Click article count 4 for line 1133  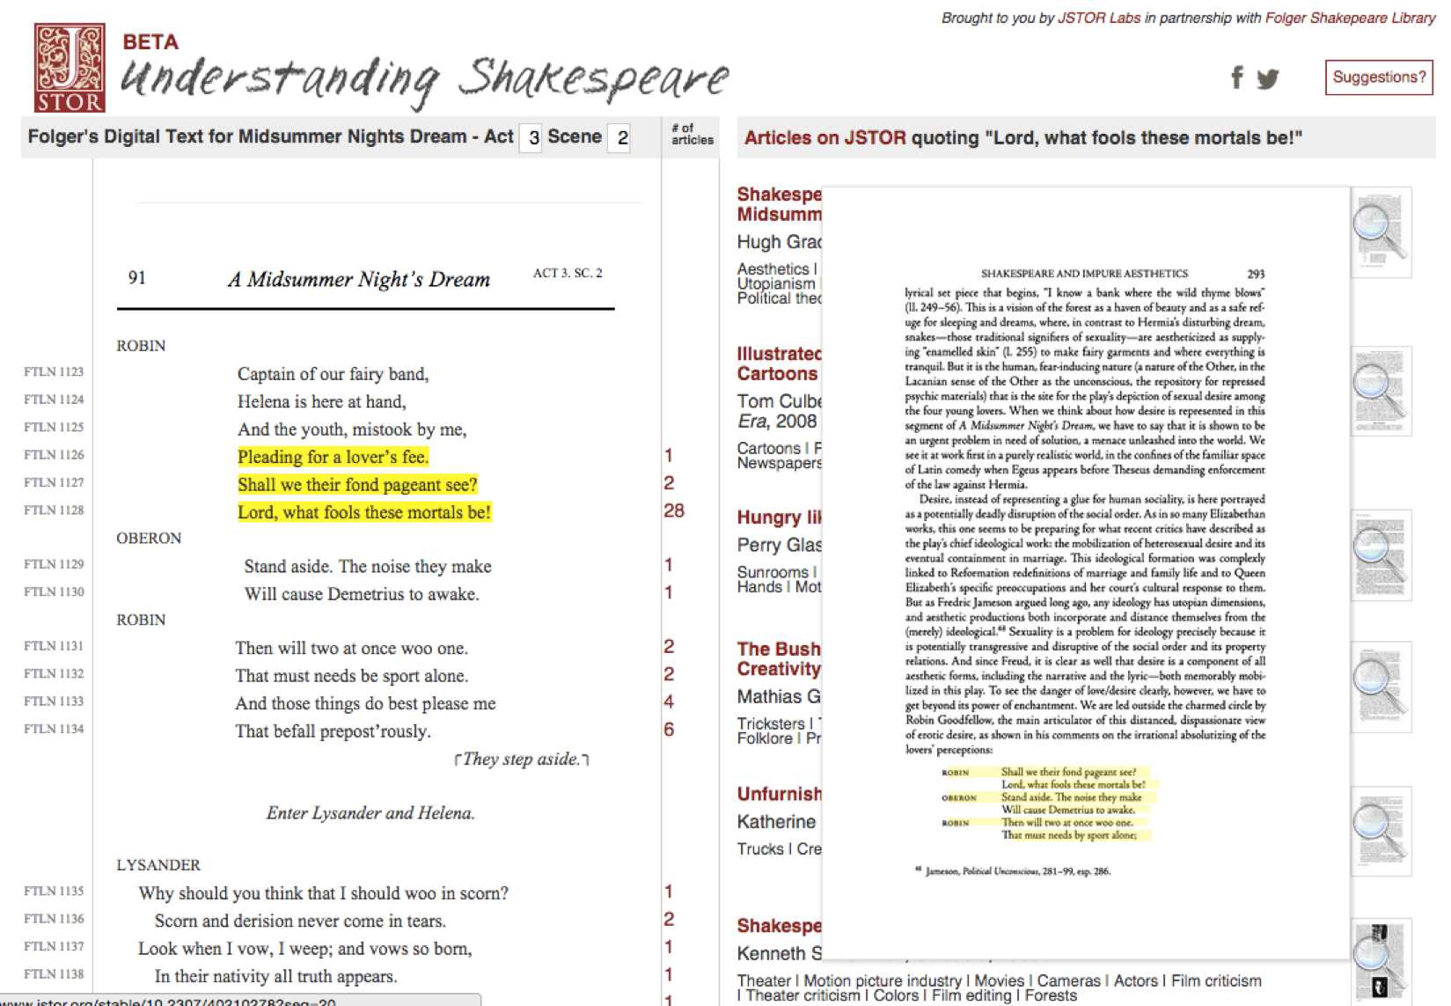669,701
